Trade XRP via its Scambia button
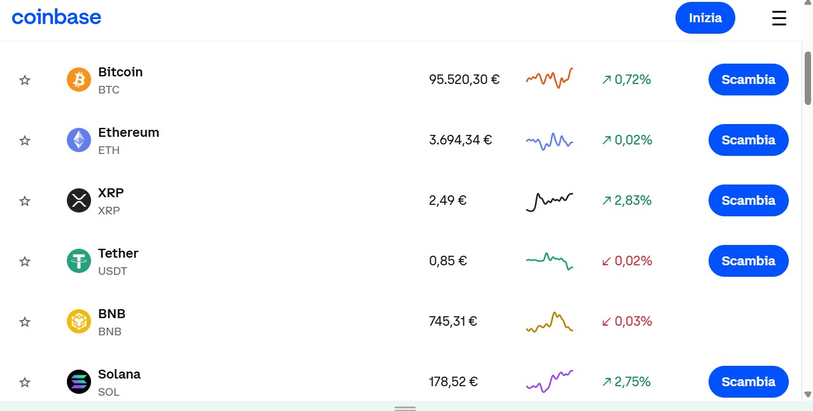The height and width of the screenshot is (411, 813). click(747, 200)
